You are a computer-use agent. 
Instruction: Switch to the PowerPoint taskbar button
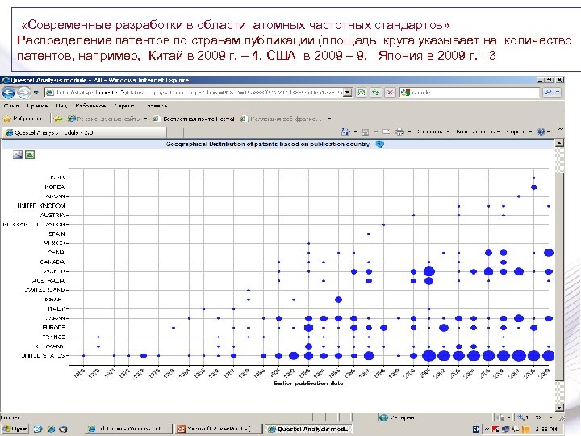coord(219,429)
